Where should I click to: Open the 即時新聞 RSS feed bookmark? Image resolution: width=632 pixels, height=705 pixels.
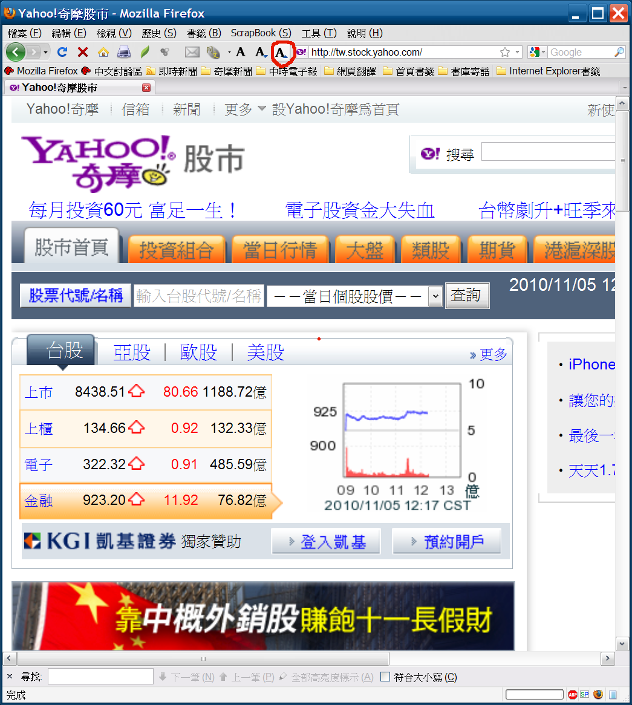171,71
